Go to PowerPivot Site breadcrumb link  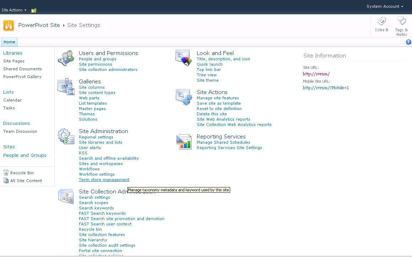(39, 25)
